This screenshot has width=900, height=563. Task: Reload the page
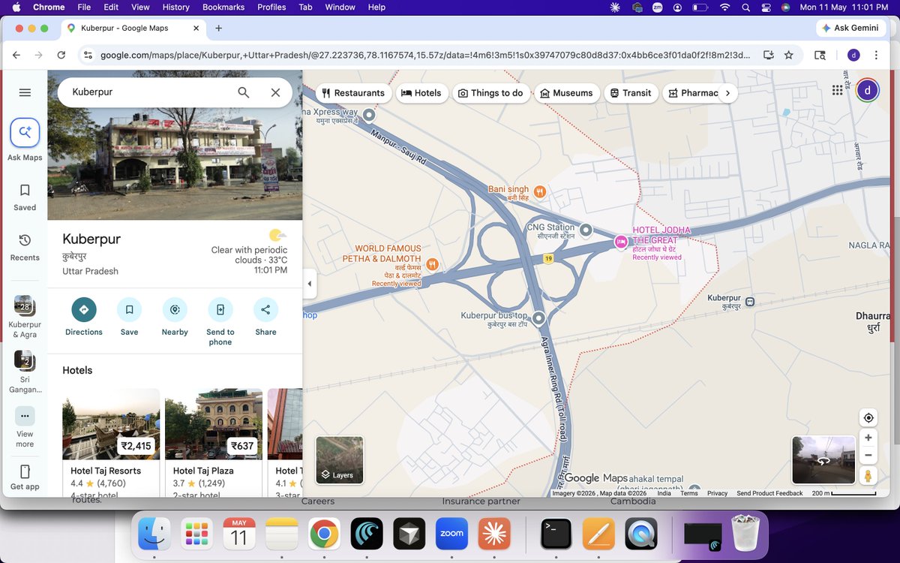click(61, 55)
